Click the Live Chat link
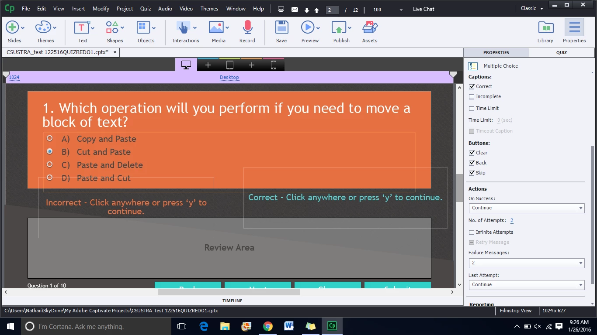 (423, 9)
